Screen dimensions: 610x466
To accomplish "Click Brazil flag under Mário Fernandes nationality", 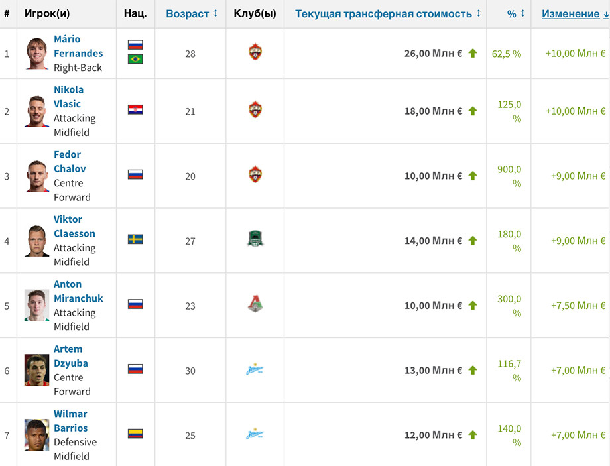I will click(x=135, y=59).
